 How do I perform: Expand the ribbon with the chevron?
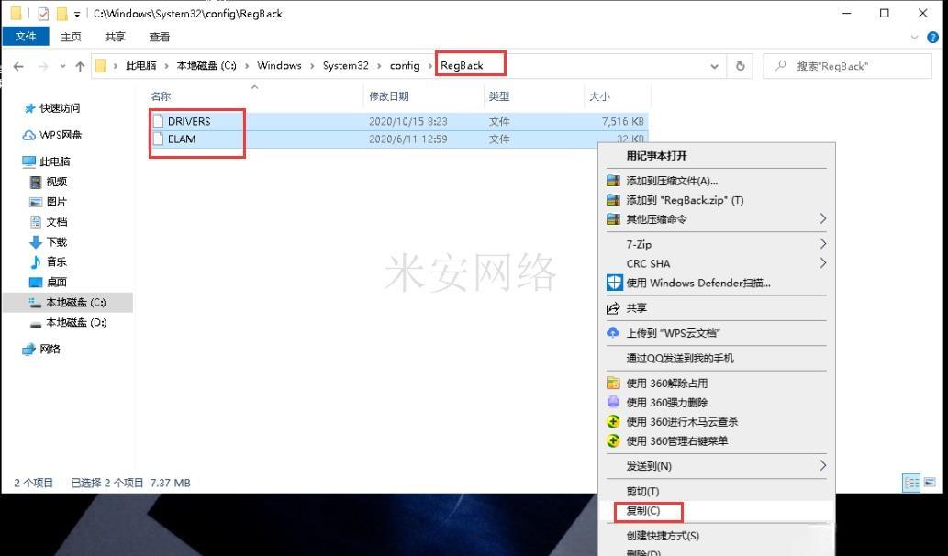914,38
